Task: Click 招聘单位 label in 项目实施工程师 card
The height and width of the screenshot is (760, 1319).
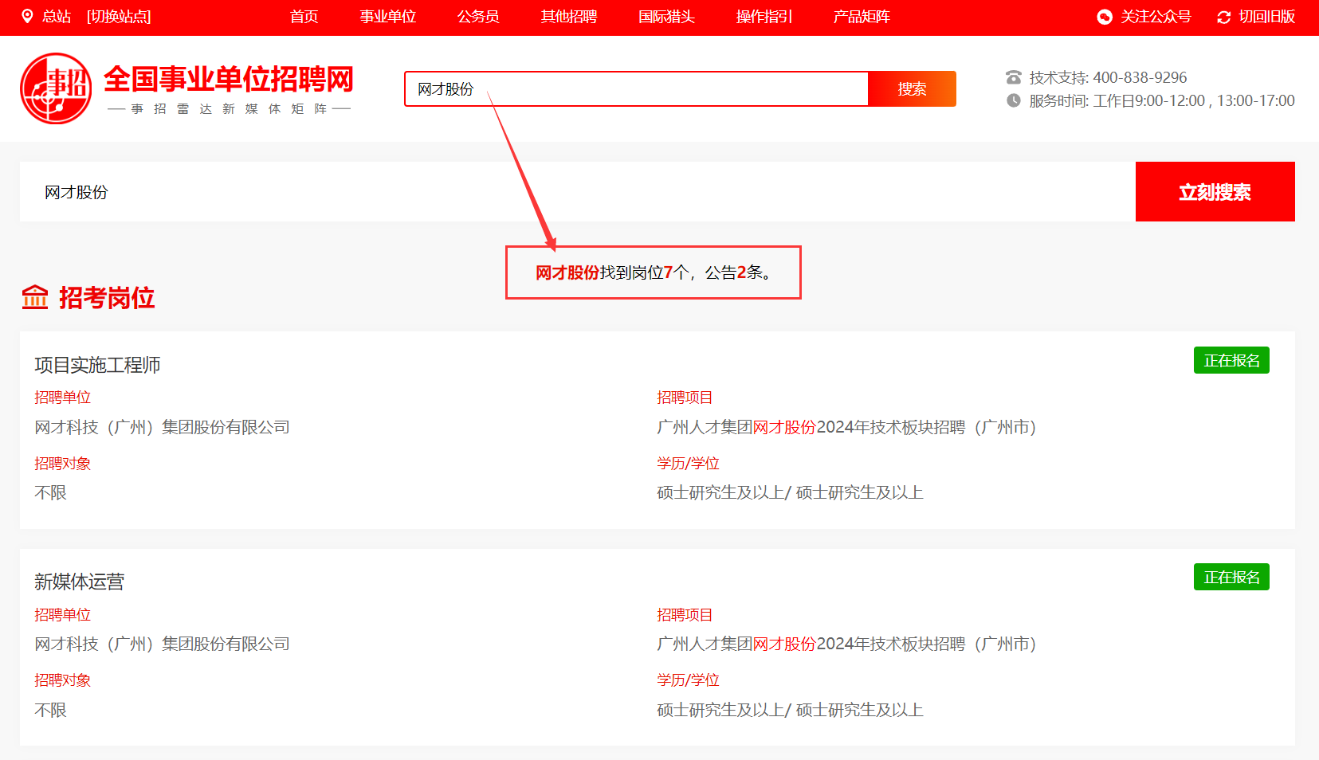Action: (62, 397)
